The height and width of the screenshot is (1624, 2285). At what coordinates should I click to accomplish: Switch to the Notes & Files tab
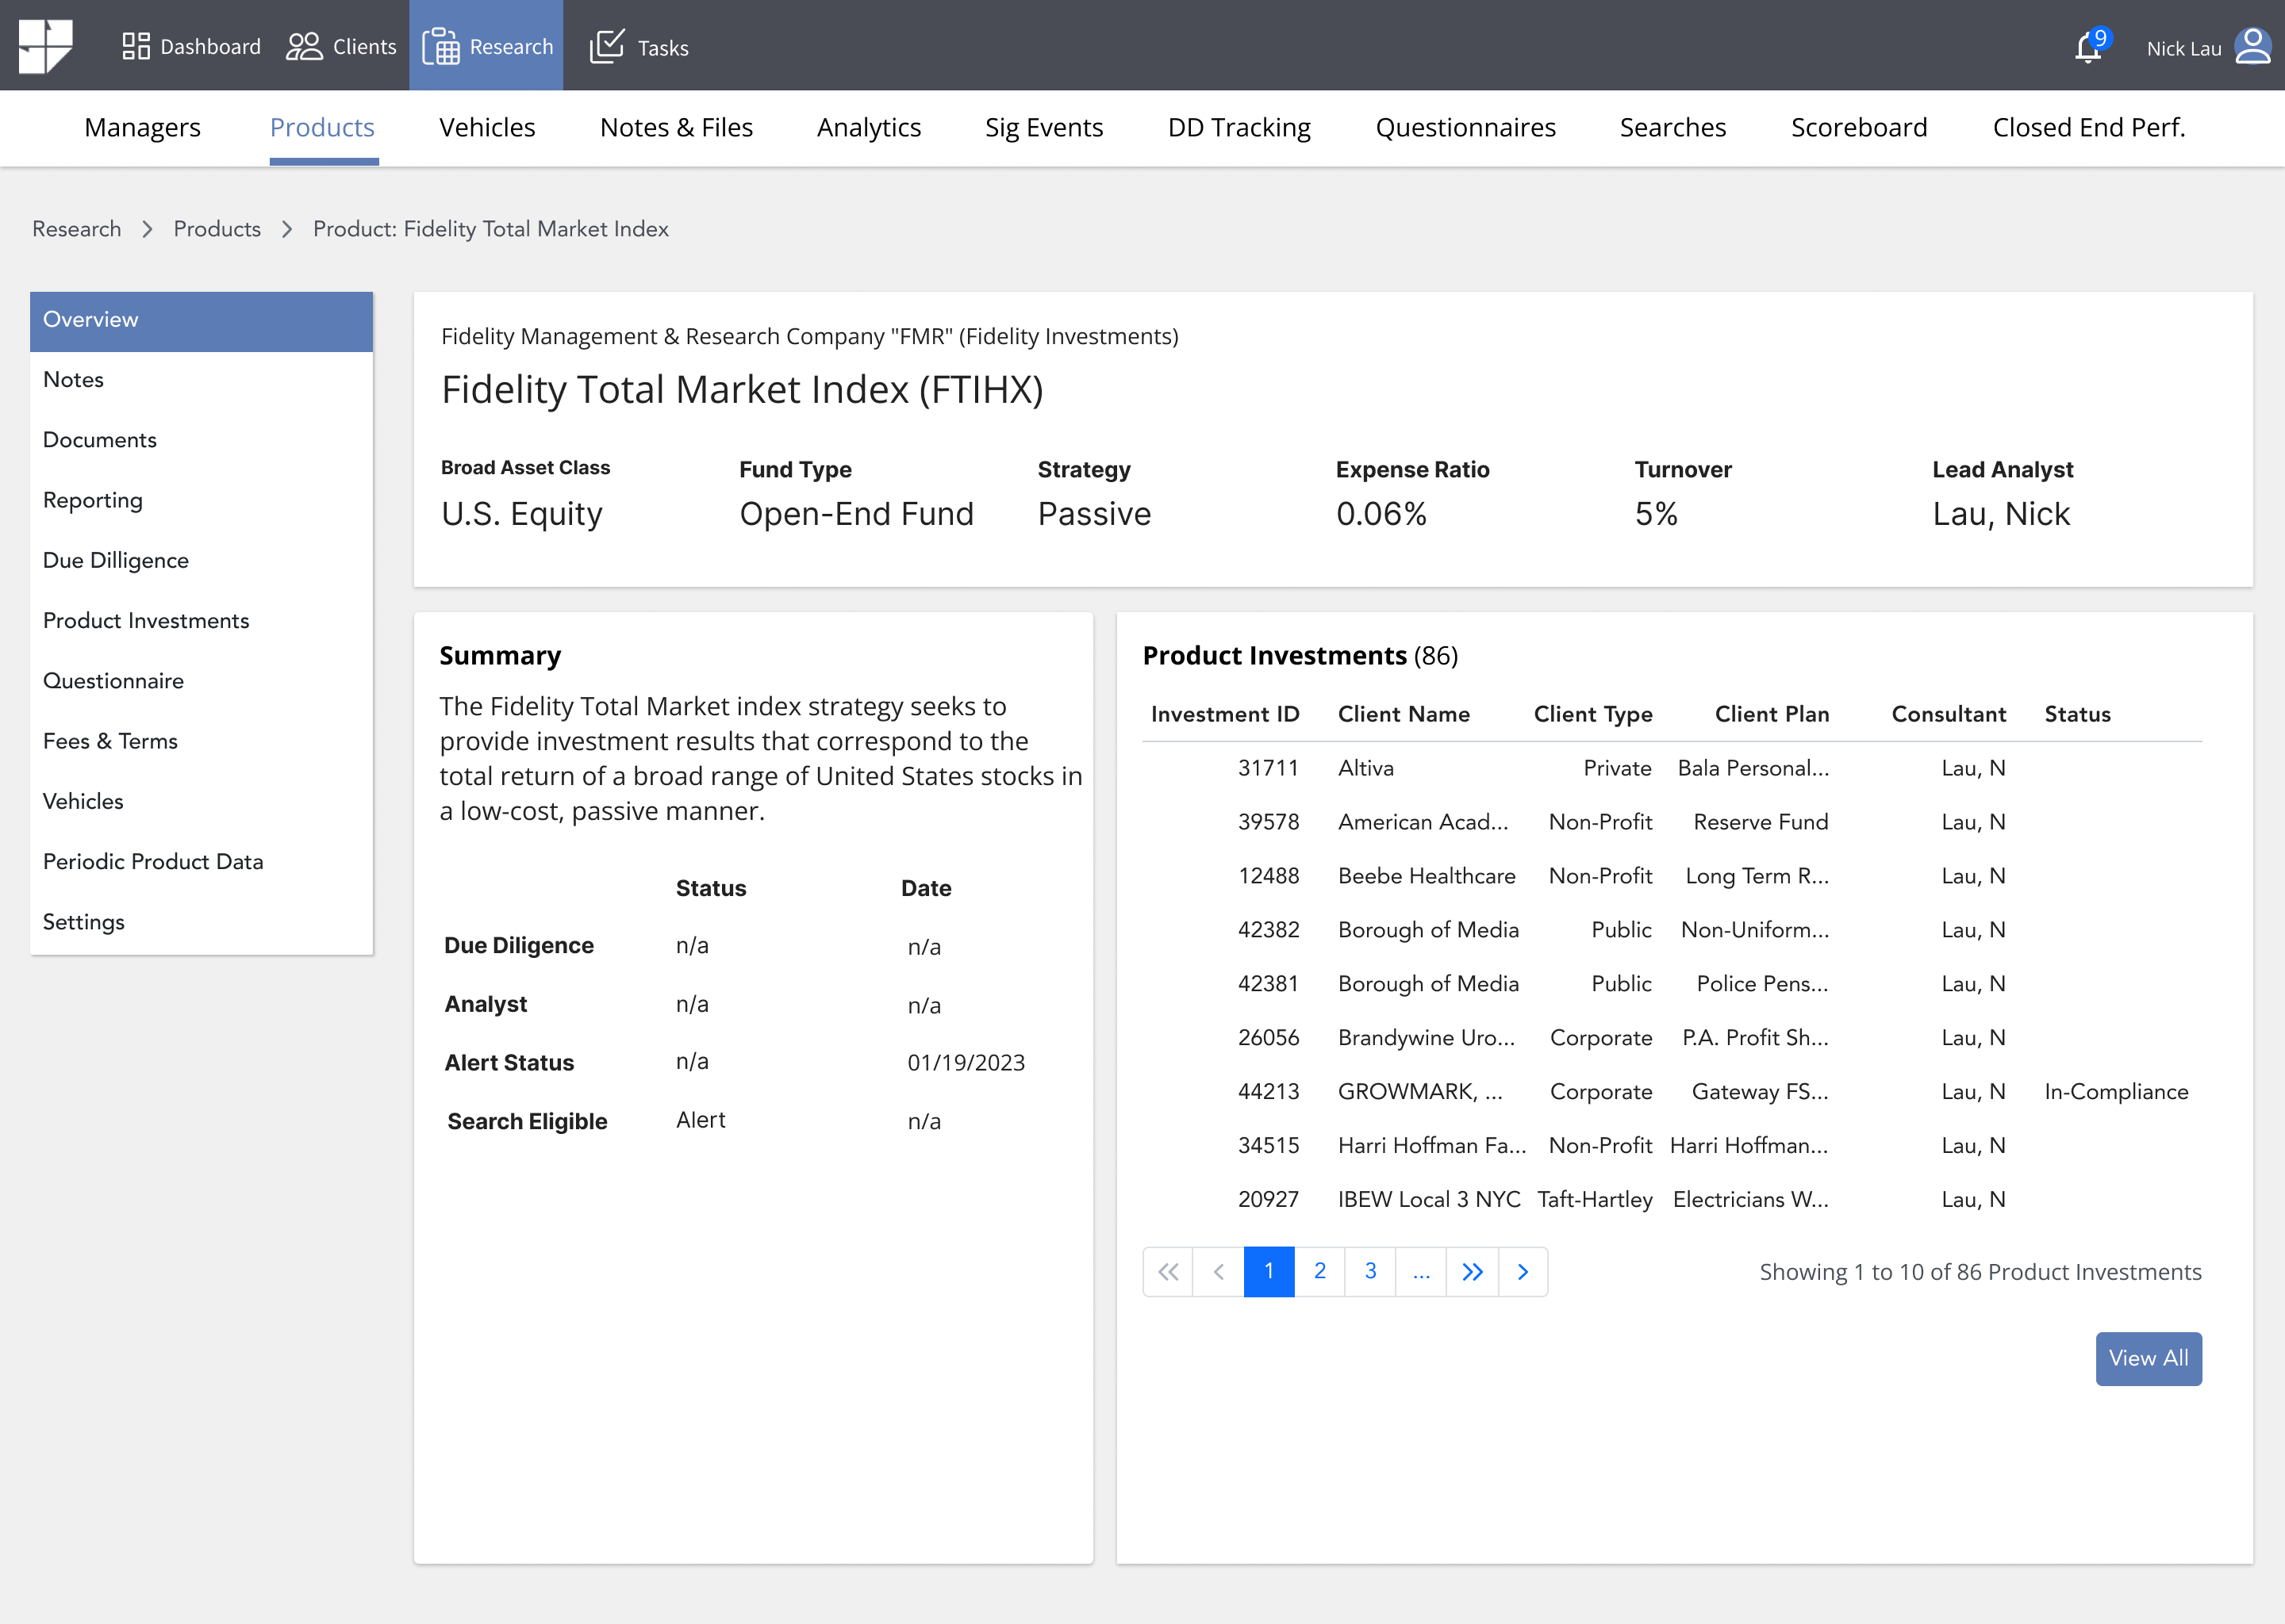click(x=676, y=127)
